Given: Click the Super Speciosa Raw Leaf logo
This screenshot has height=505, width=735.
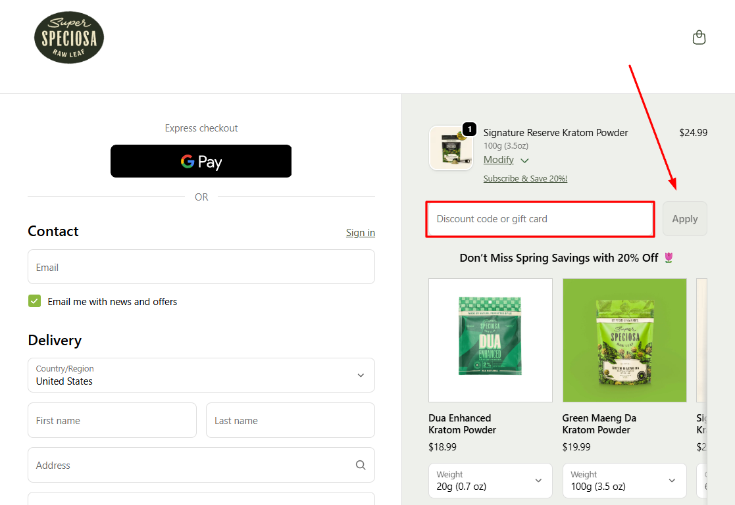Looking at the screenshot, I should 69,37.
